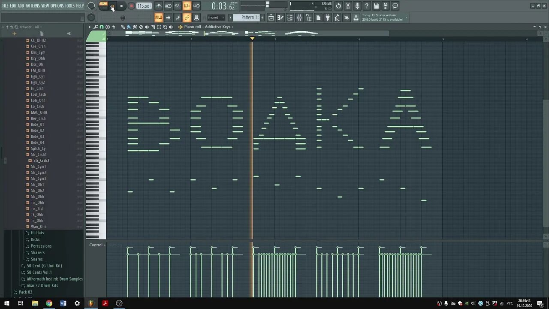Click the save project floppy icon
549x309 pixels.
coord(376,6)
